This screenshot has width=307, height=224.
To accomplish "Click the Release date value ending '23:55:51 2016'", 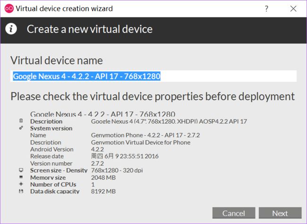I will pos(125,156).
